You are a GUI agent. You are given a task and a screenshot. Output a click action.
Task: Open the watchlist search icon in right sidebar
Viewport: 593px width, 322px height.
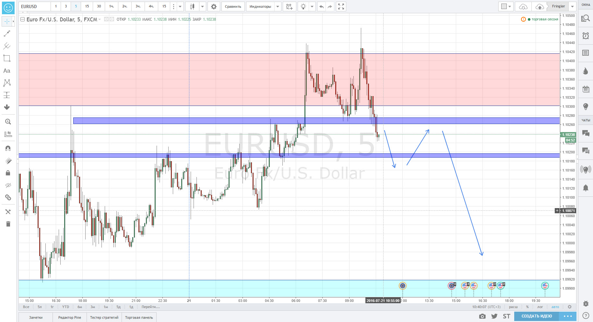586,18
